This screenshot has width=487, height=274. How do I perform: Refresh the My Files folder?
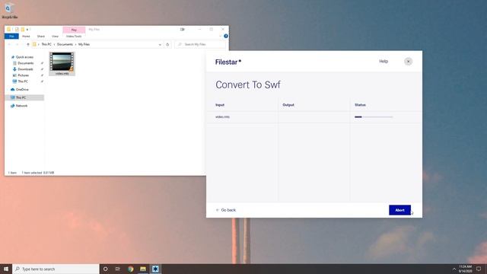coord(167,44)
